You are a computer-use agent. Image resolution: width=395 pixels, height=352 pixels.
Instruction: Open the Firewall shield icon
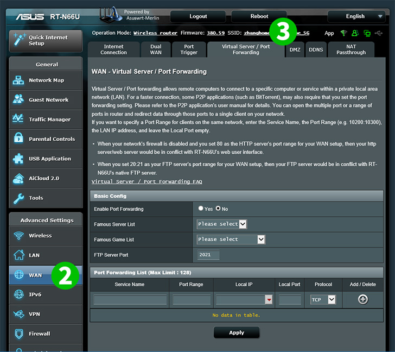pos(19,334)
